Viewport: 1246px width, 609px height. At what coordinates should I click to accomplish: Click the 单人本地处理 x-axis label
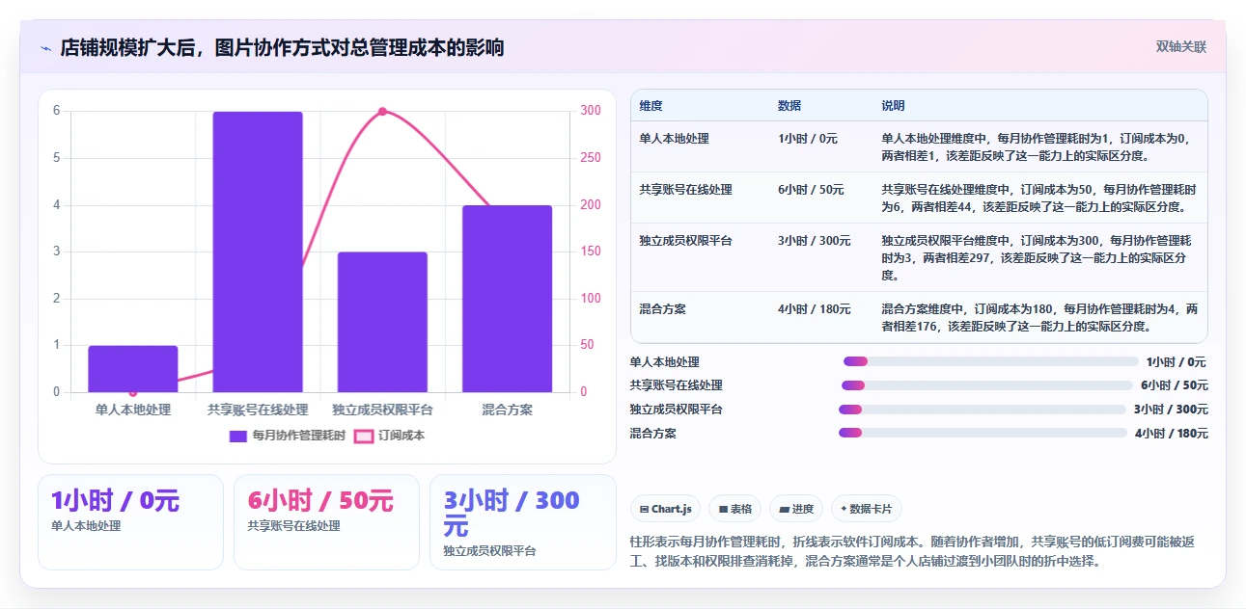click(x=133, y=410)
